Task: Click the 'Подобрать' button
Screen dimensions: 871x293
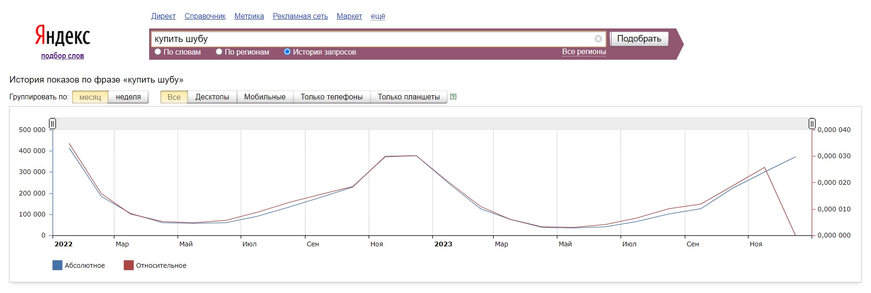Action: 639,39
